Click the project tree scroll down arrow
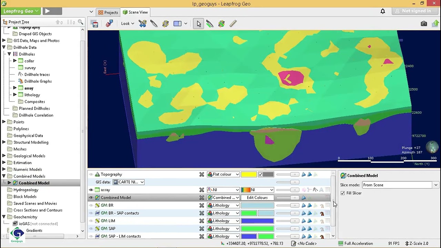441x248 pixels. coord(83,231)
